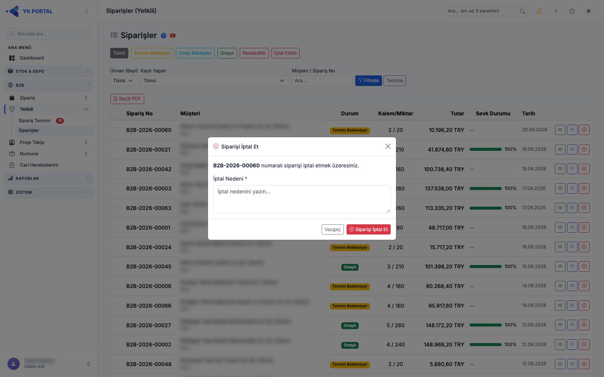Screen dimensions: 604x377
Task: Confirm with the red Siparişi İptal Et button
Action: (368, 229)
